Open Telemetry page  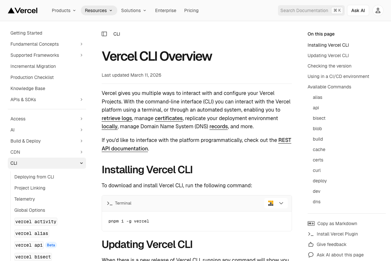click(24, 199)
